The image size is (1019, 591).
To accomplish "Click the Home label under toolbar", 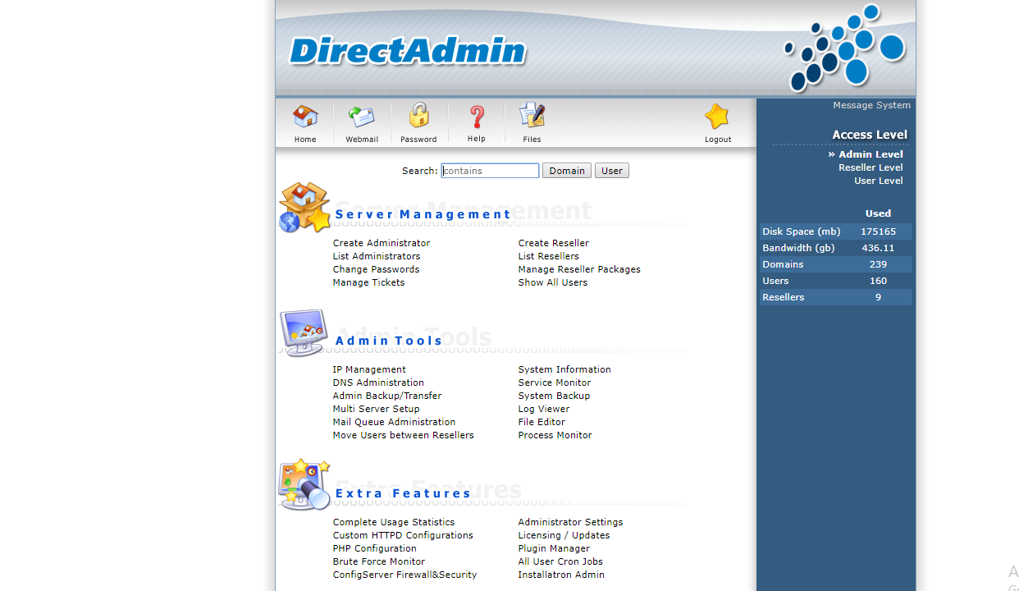I will point(305,140).
